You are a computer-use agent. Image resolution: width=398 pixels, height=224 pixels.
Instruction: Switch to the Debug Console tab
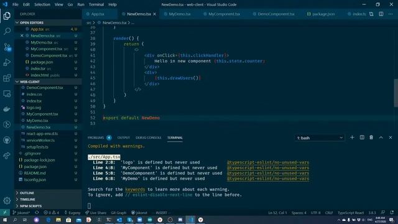(149, 138)
